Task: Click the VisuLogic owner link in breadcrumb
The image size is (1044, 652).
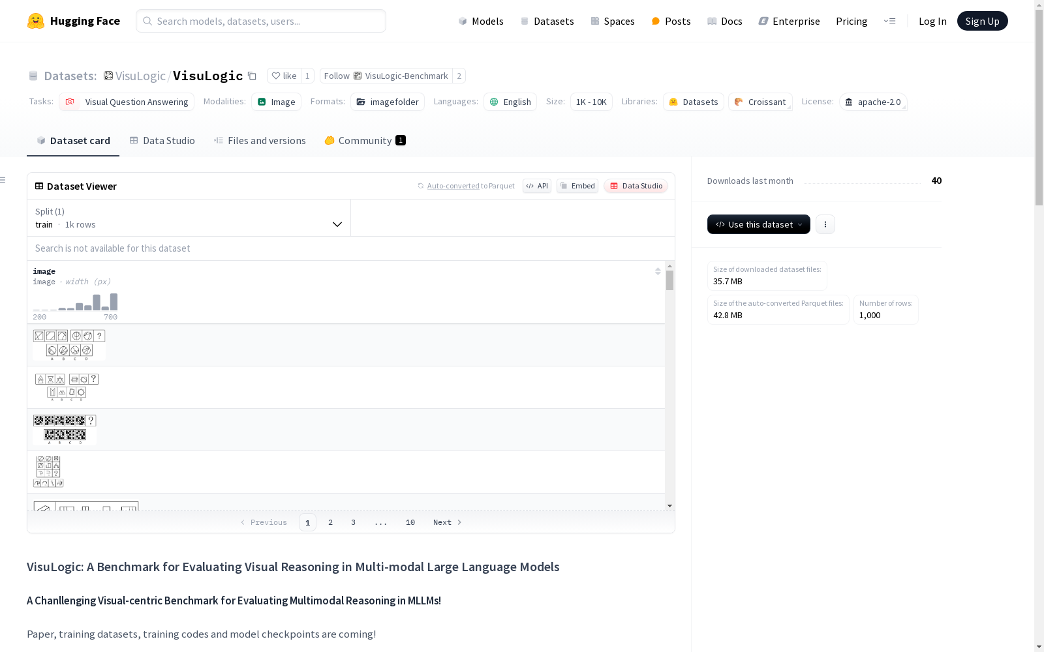Action: coord(140,76)
